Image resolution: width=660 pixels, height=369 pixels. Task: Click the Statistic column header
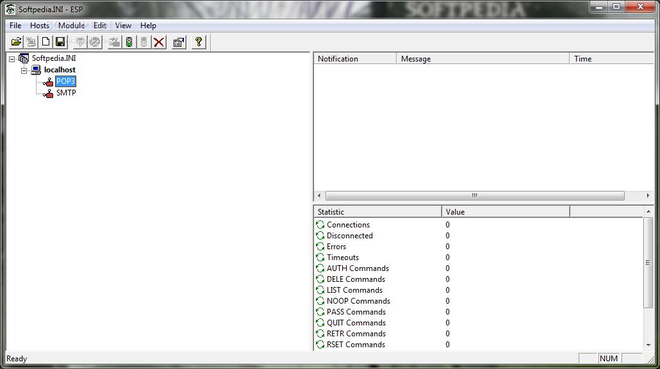(x=377, y=211)
